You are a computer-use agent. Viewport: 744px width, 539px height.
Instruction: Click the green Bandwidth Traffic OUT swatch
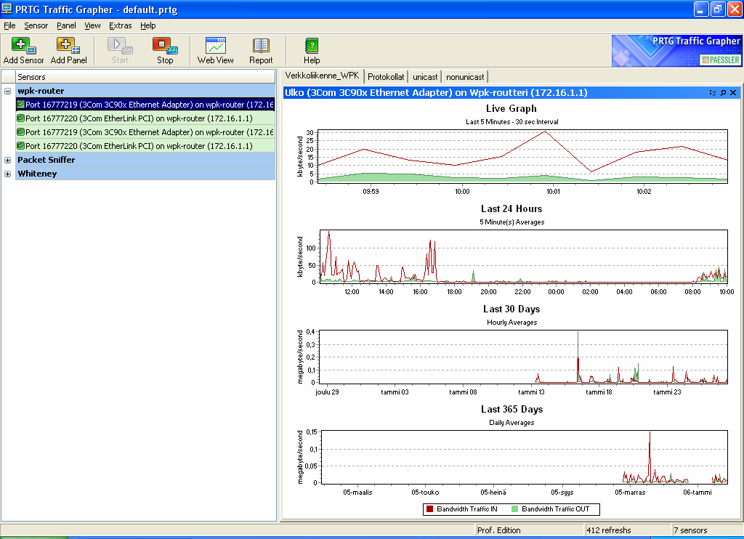click(515, 509)
